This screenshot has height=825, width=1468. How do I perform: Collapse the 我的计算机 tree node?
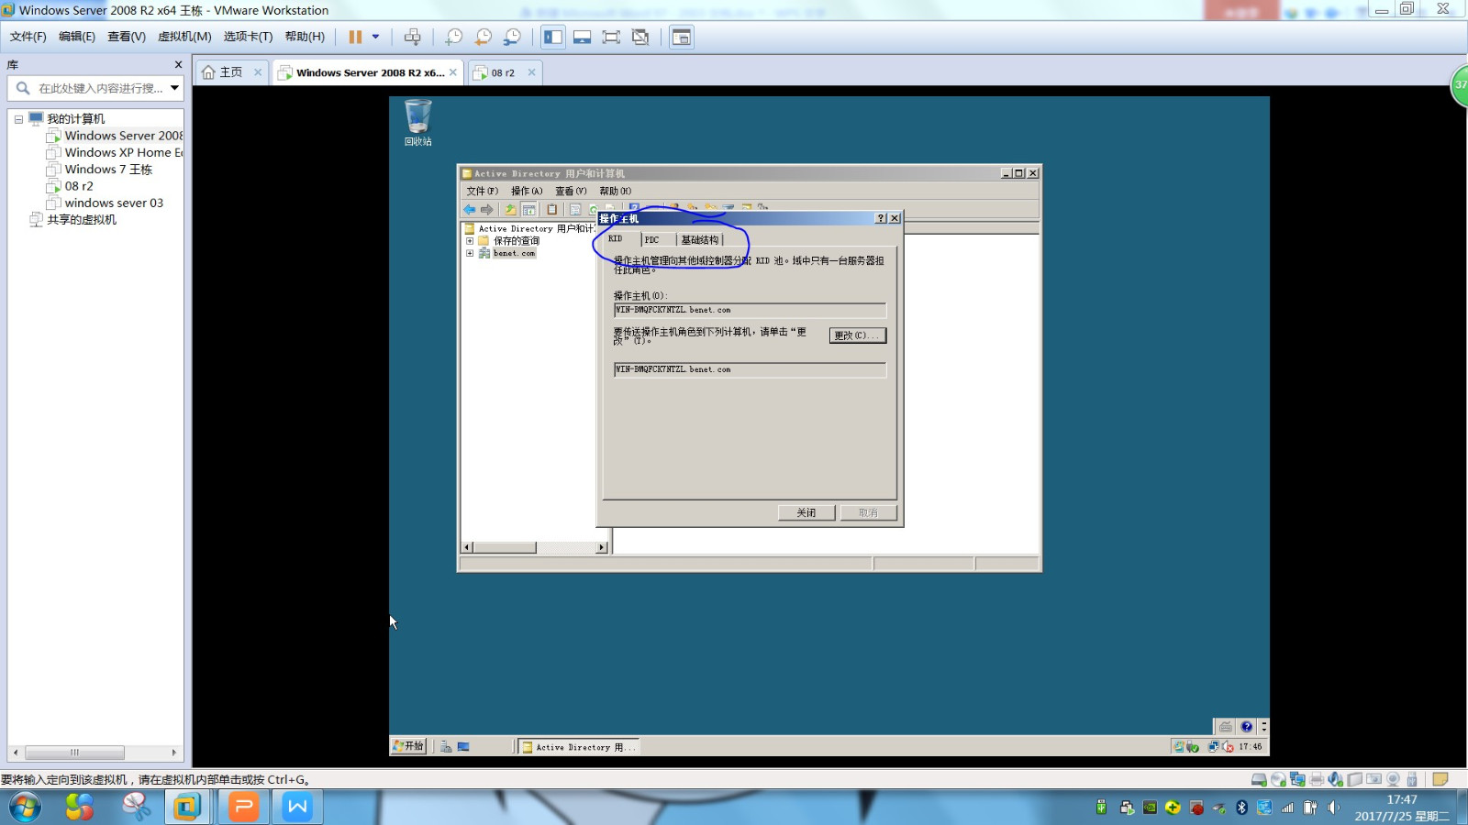pyautogui.click(x=18, y=119)
